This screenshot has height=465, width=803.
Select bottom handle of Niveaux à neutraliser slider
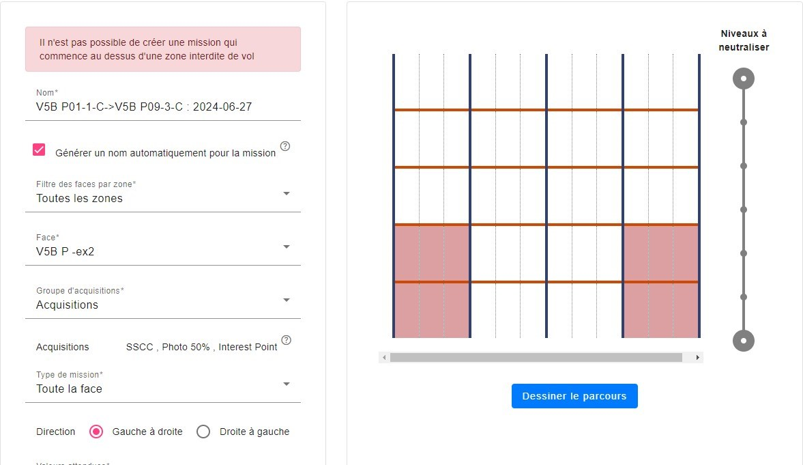(x=744, y=341)
